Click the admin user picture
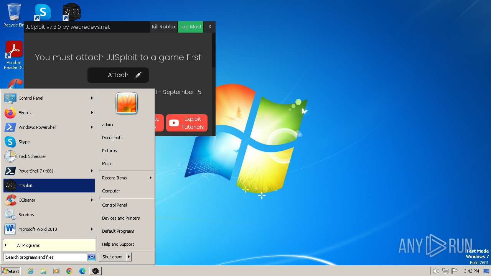This screenshot has width=491, height=276. pyautogui.click(x=127, y=103)
